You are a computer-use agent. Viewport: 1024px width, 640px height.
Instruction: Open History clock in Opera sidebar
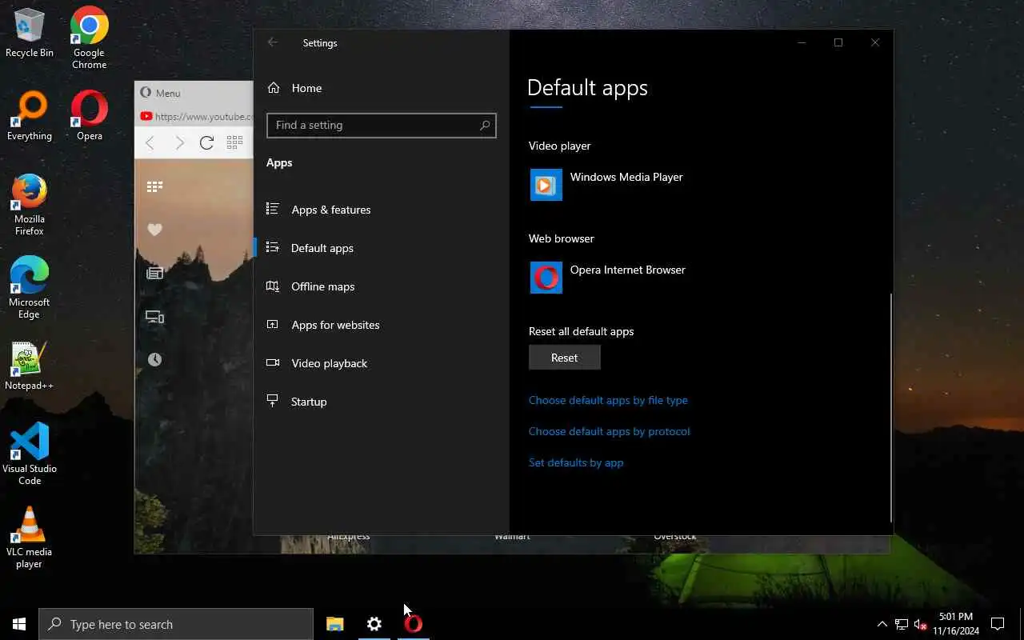(x=154, y=360)
